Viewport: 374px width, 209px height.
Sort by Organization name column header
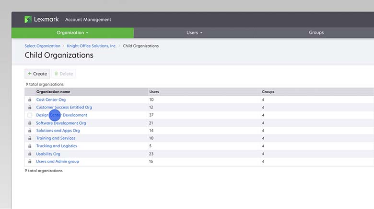[53, 91]
